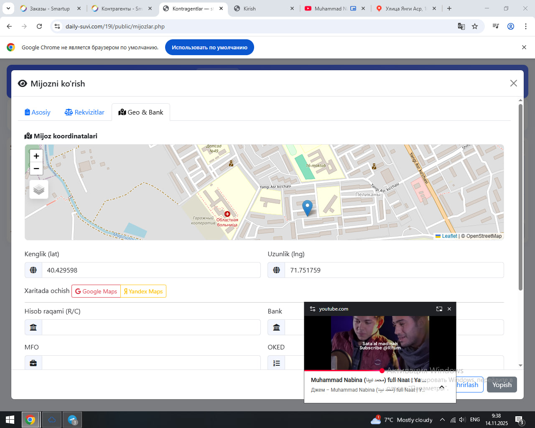Expand the media popup details chevron
The image size is (535, 428).
(442, 387)
